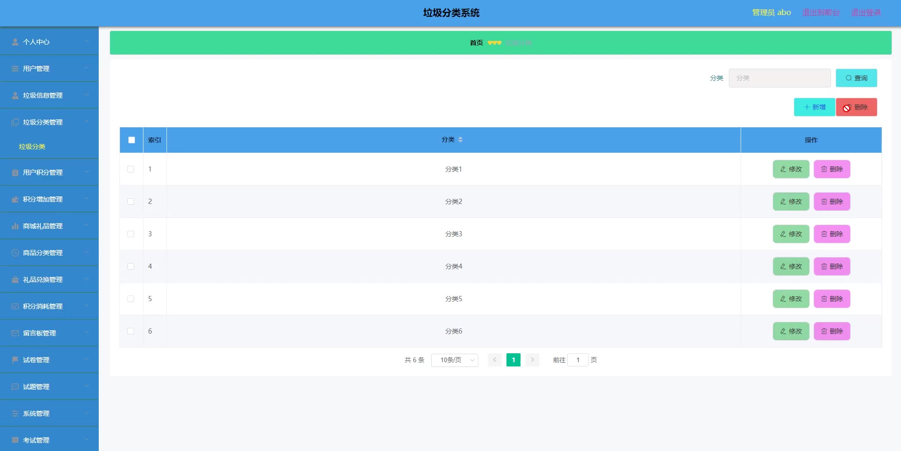The image size is (901, 451).
Task: Expand 个人中心 menu via its chevron
Action: (87, 41)
